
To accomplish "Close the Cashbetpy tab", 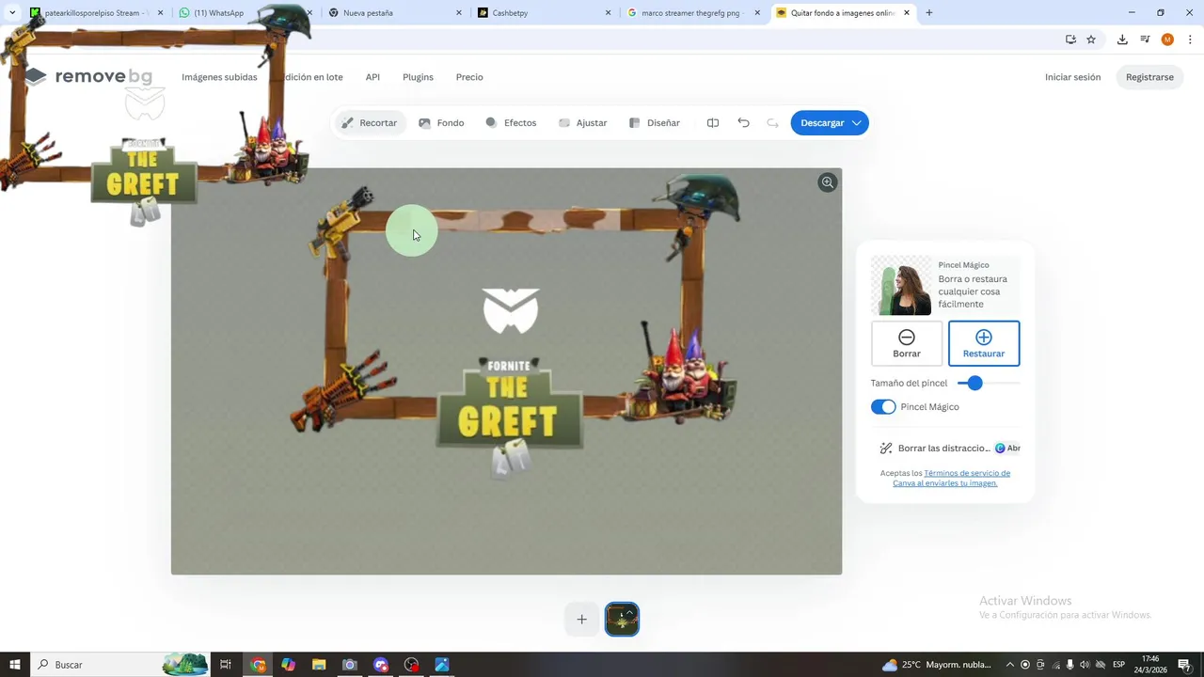I will point(608,13).
